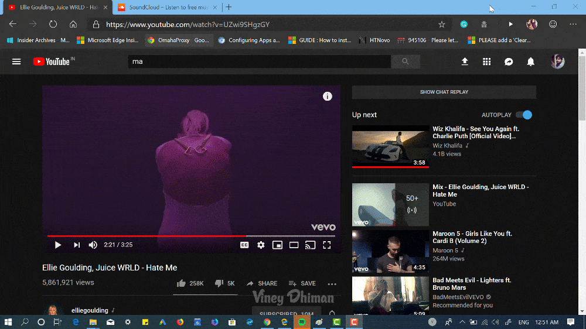
Task: Dislike the video thumbs down 5K
Action: point(224,283)
